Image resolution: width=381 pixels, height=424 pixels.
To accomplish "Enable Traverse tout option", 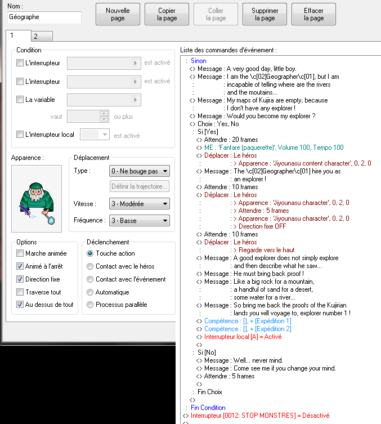I will [20, 292].
